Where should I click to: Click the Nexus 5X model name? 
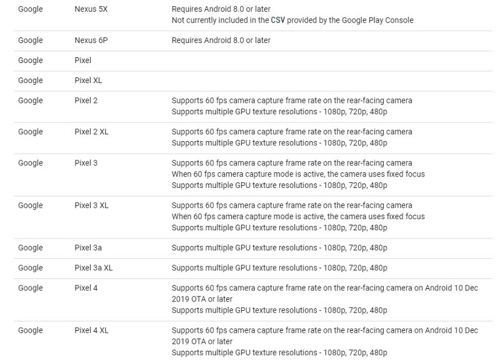(91, 9)
